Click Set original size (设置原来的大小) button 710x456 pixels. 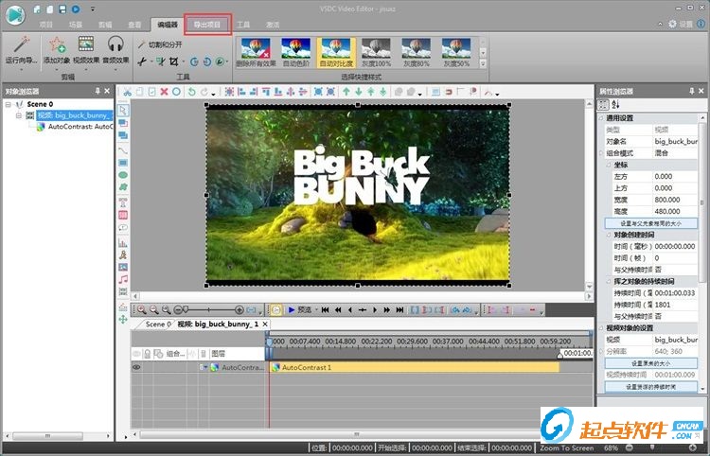click(x=651, y=363)
